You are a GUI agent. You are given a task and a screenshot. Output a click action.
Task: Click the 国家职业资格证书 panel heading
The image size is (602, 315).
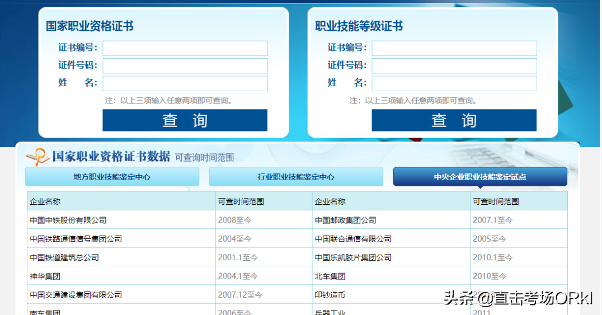90,26
